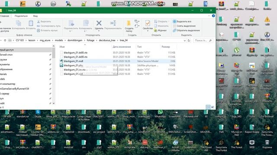Click the Вырезать cut scissors button
Image resolution: width=277 pixels, height=155 pixels.
tap(44, 22)
